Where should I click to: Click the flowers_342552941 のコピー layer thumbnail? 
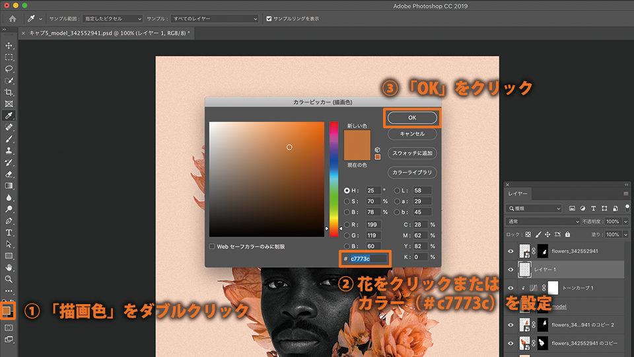[x=525, y=343]
